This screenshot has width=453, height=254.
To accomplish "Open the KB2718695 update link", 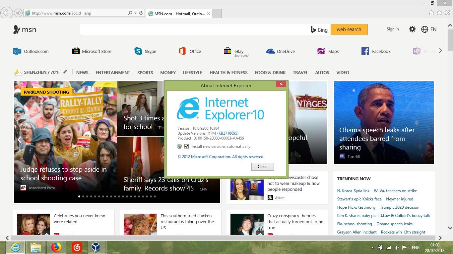I will tap(227, 133).
